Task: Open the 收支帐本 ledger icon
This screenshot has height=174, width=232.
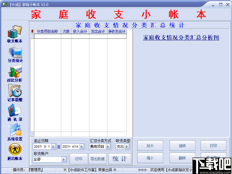Action: tap(15, 34)
